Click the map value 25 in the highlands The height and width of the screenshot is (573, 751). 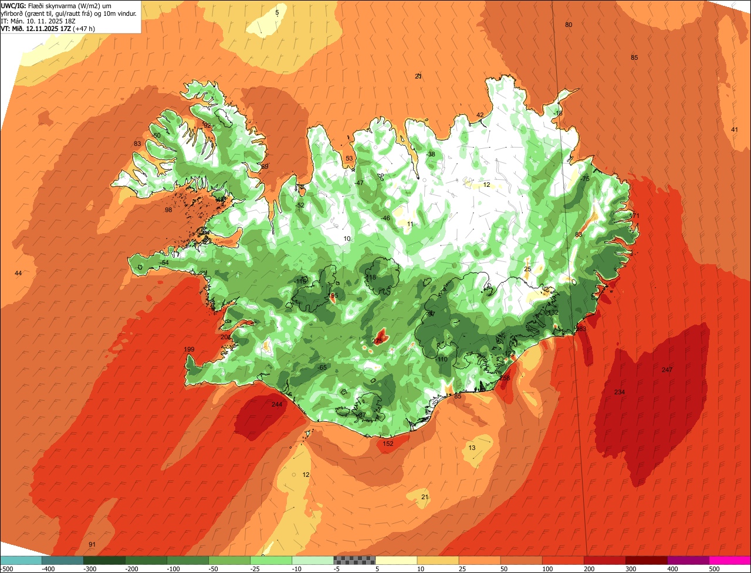tap(527, 269)
